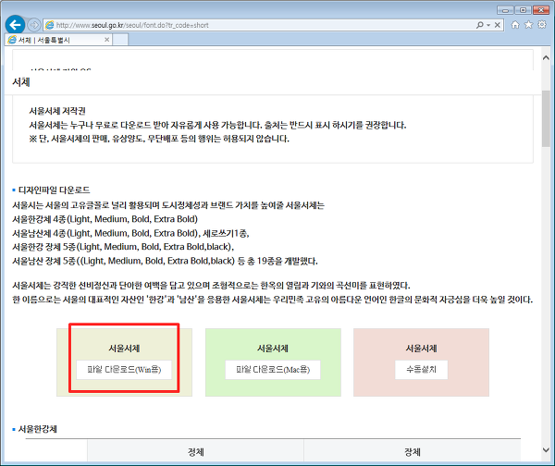Viewport: 555px width, 466px height.
Task: Close the 서체 | 서울특별시 tab
Action: pos(106,40)
